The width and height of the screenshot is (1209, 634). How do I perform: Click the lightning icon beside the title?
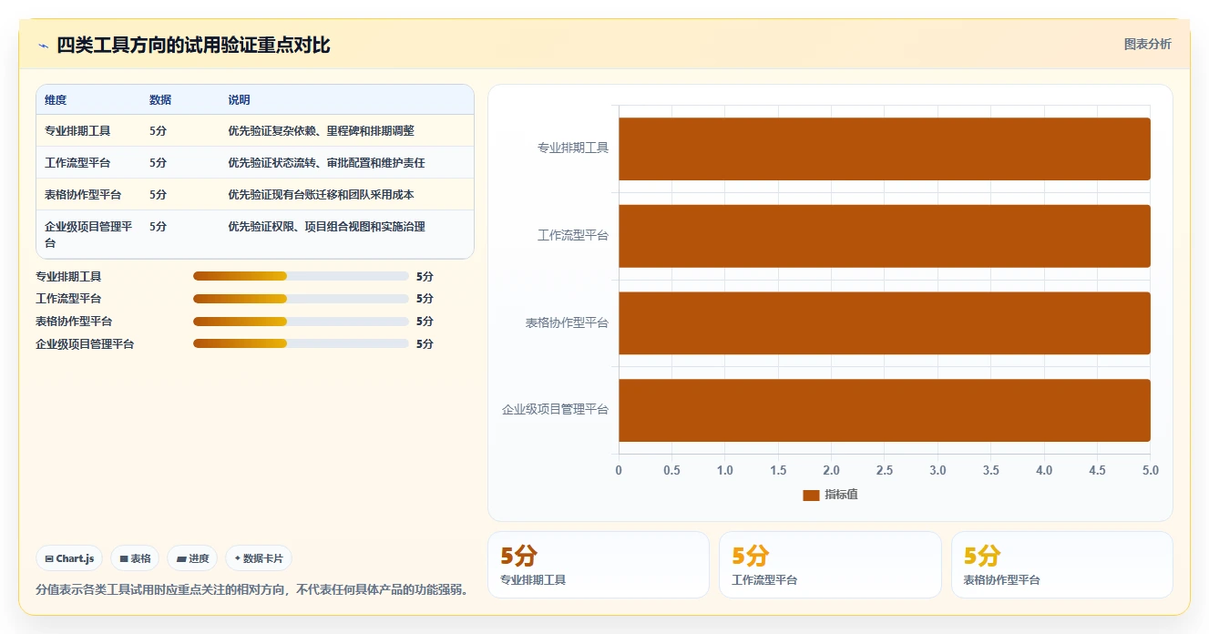(x=43, y=46)
